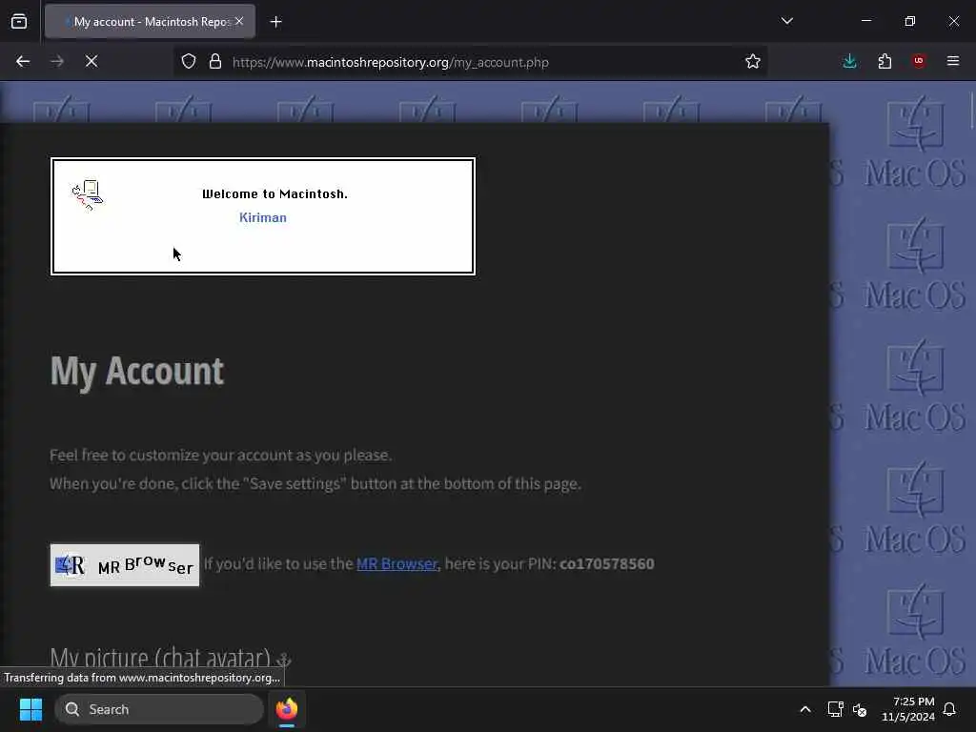Click the Save settings instruction line

click(x=315, y=483)
